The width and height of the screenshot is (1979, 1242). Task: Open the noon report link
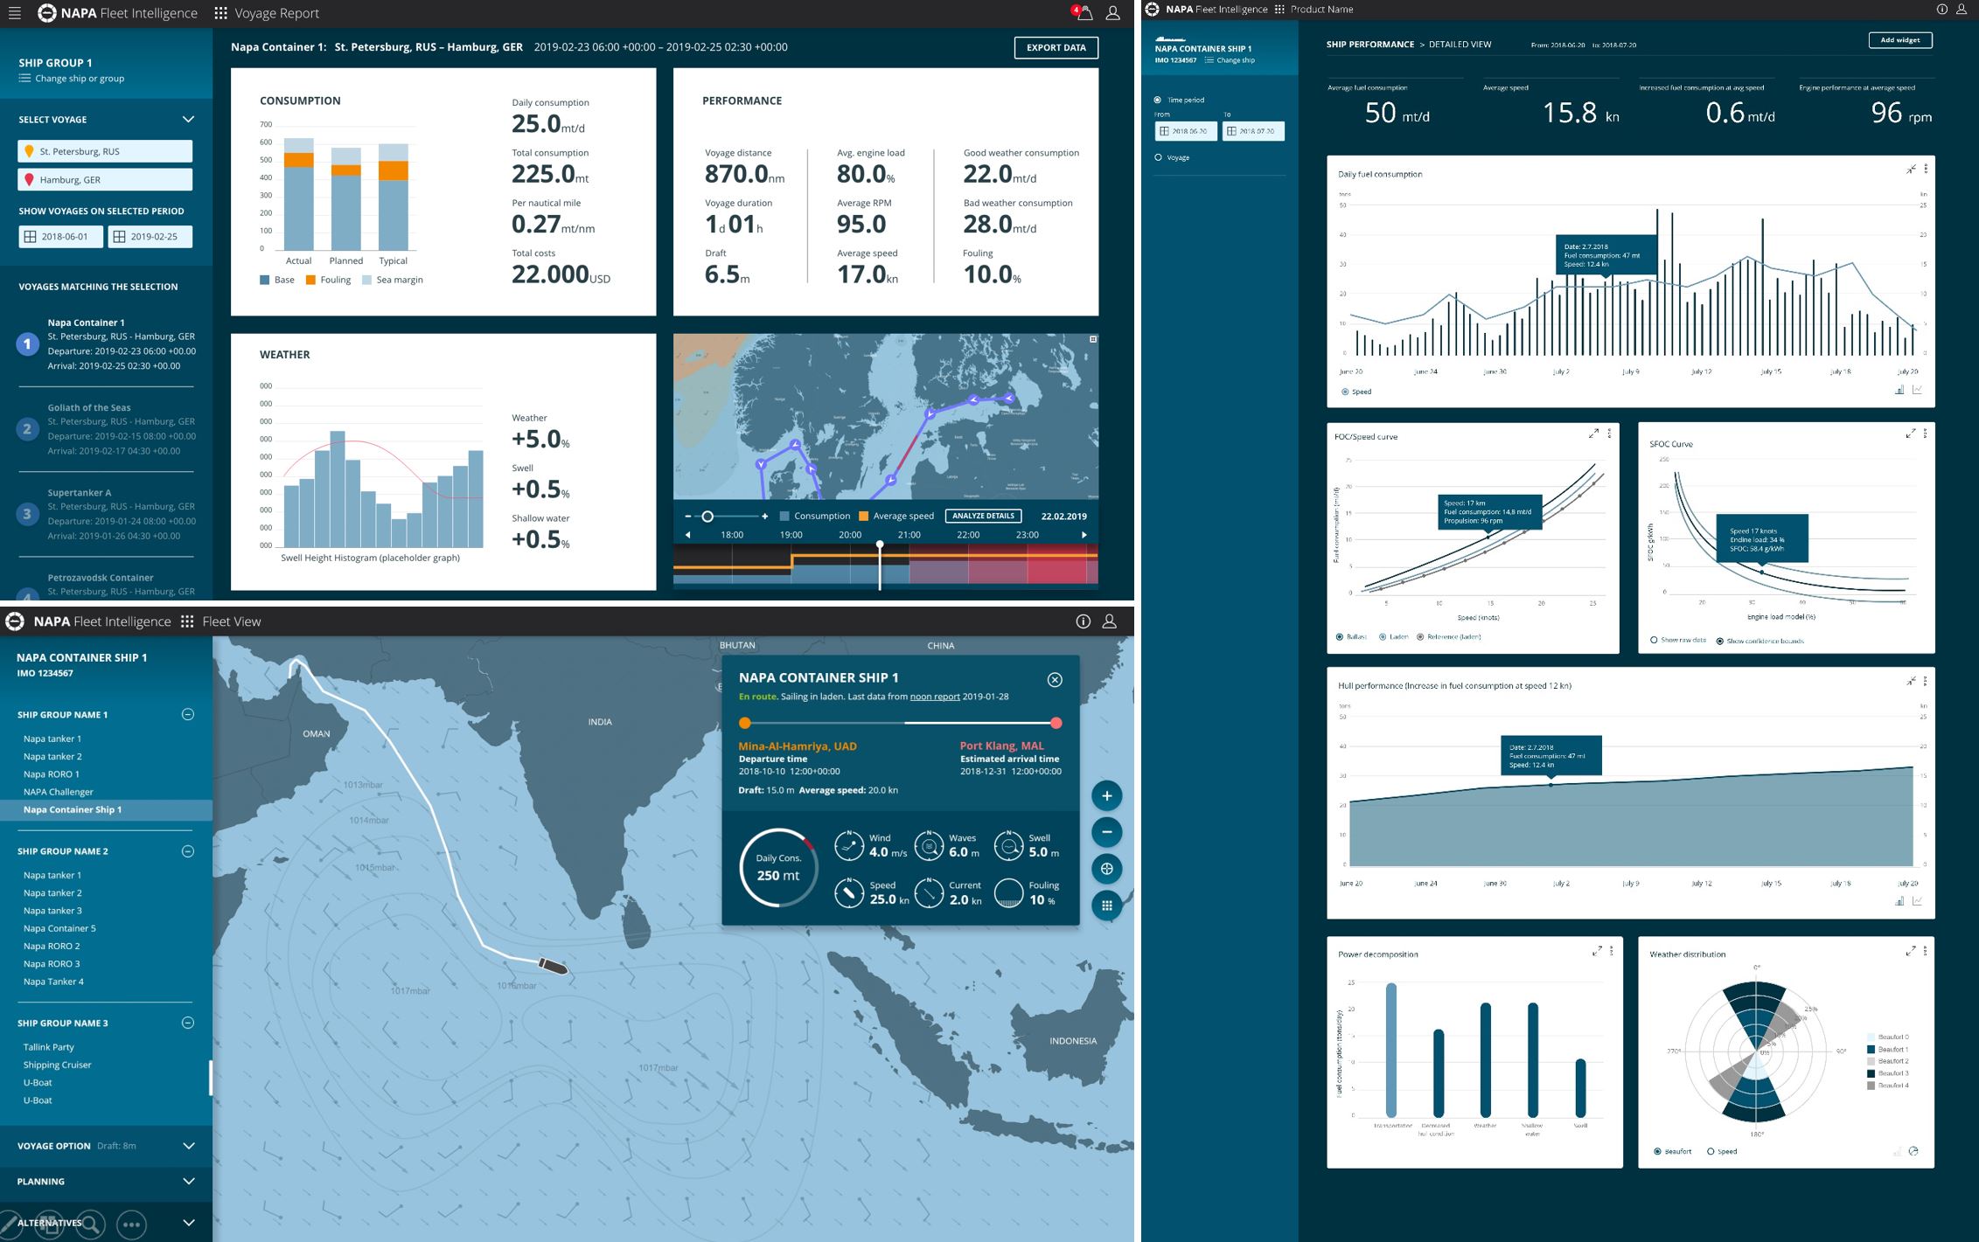coord(935,697)
